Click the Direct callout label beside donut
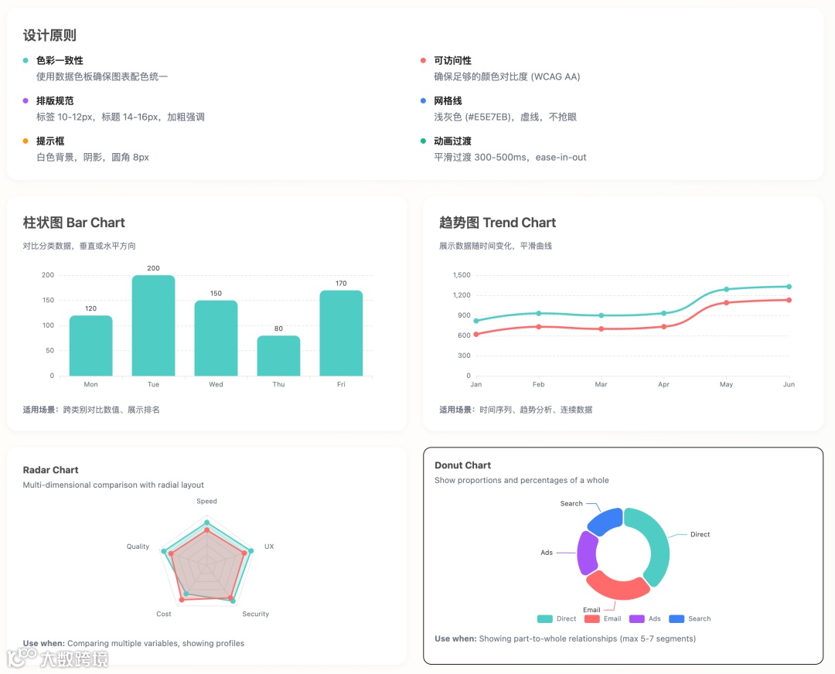 click(x=700, y=535)
